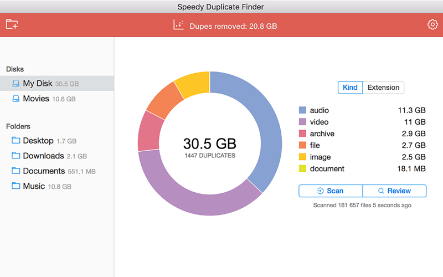
Task: Select the image legend label
Action: (x=320, y=157)
